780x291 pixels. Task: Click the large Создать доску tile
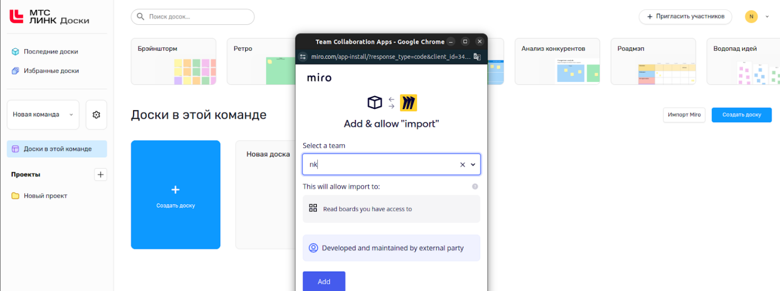(x=176, y=195)
